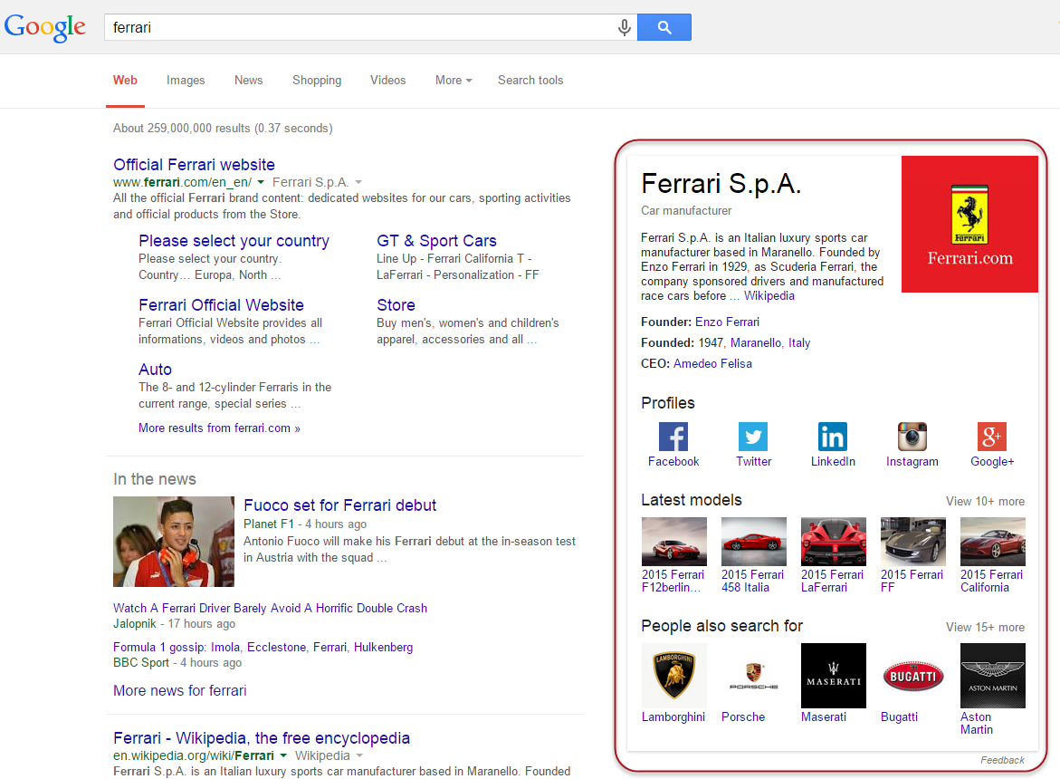Open Ferrari's Facebook profile icon
1060x779 pixels.
pyautogui.click(x=673, y=437)
